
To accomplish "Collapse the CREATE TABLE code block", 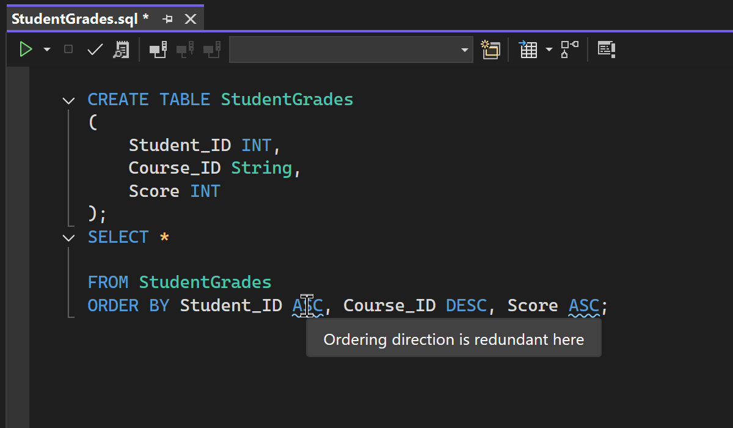I will pos(69,100).
